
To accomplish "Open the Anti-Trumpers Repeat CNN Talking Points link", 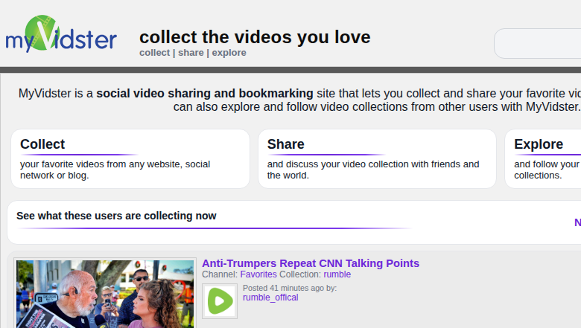I will 310,263.
